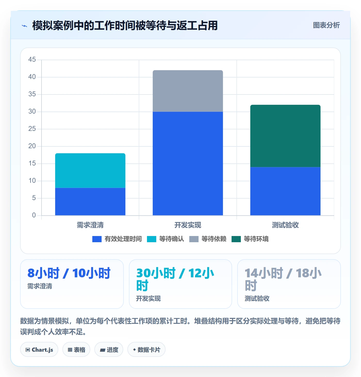Screen dimensions: 361x377
Task: Click blue segment of 开发实现 bar
Action: [188, 163]
